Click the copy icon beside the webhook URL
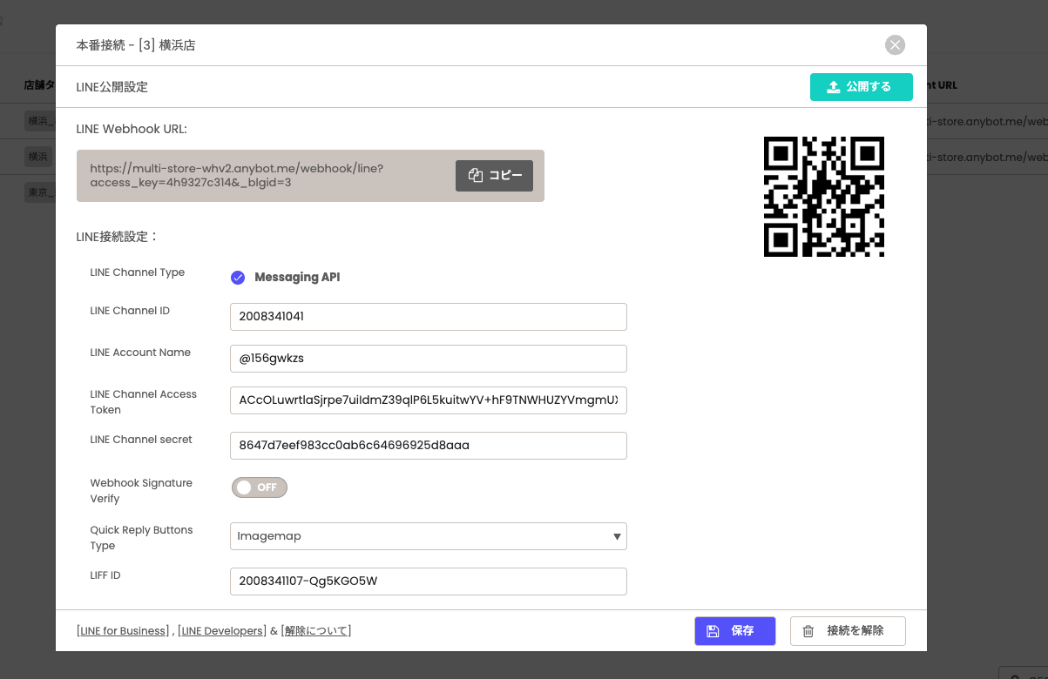This screenshot has width=1048, height=679. click(476, 176)
